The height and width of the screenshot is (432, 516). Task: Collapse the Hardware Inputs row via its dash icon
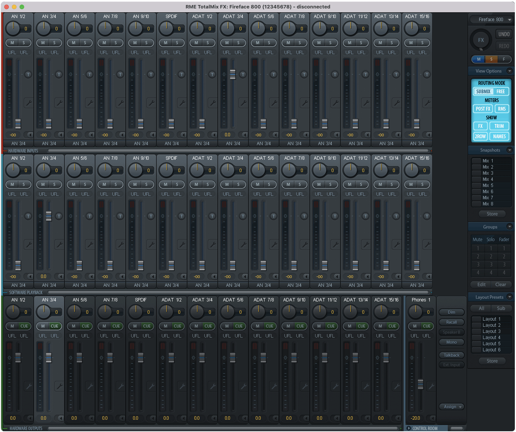[x=5, y=151]
